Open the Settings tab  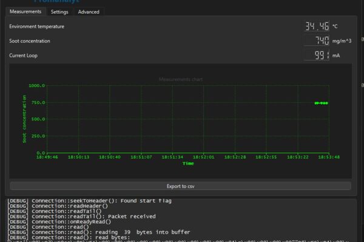coord(59,12)
